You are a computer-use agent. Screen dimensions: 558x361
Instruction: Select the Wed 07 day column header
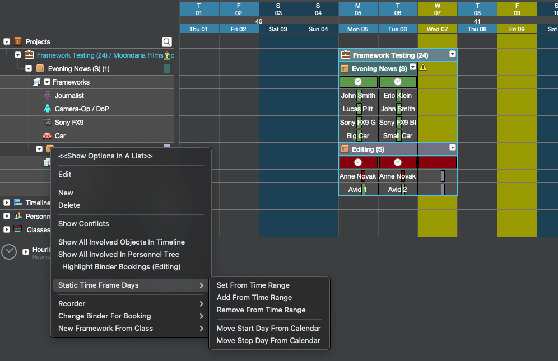coord(438,29)
